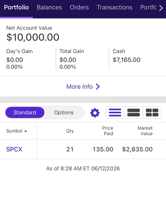
Task: Click the More Info chevron
Action: pyautogui.click(x=98, y=87)
